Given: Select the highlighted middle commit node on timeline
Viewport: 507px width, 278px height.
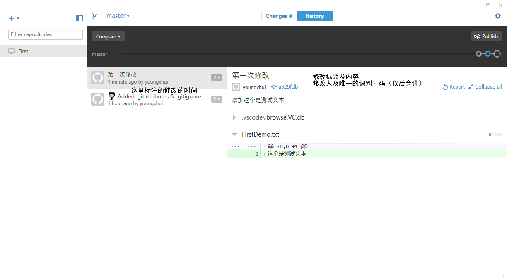Looking at the screenshot, I should [488, 54].
